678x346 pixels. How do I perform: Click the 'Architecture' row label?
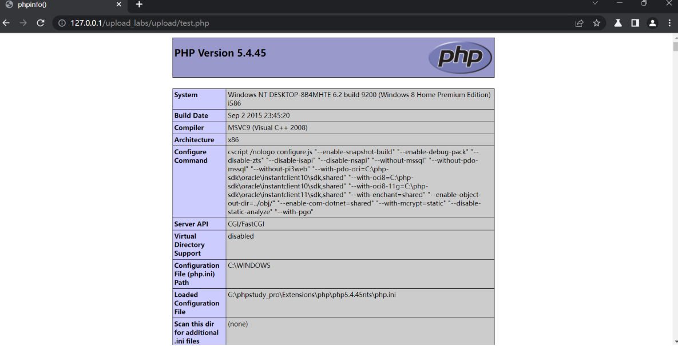coord(194,140)
